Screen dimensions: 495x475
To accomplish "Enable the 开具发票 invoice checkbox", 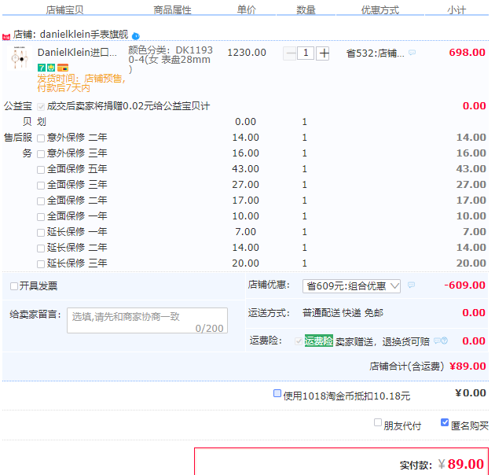I will (x=14, y=286).
